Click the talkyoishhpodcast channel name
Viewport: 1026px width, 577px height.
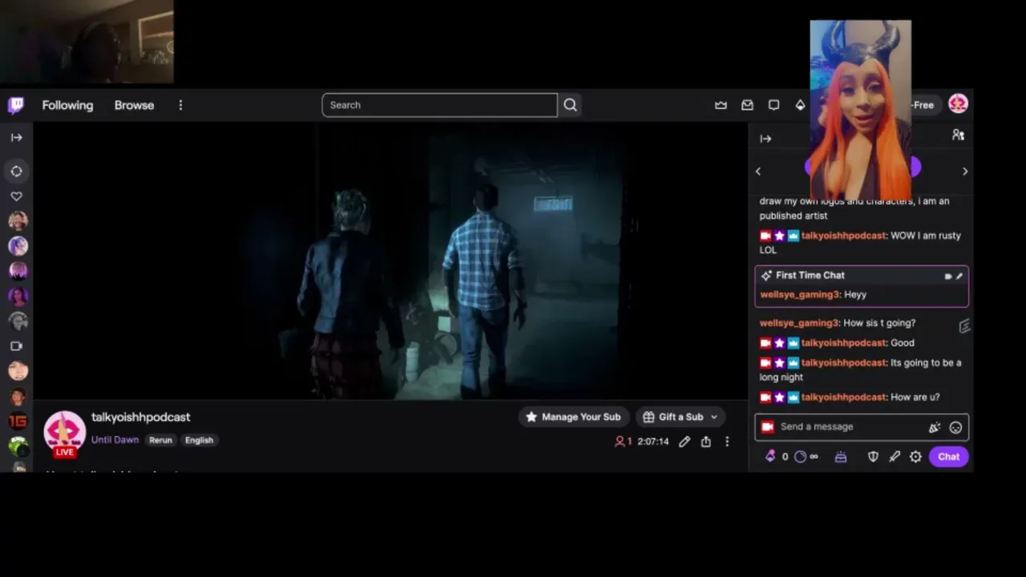pos(140,417)
